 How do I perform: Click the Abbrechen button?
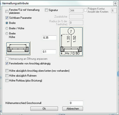tap(73, 109)
